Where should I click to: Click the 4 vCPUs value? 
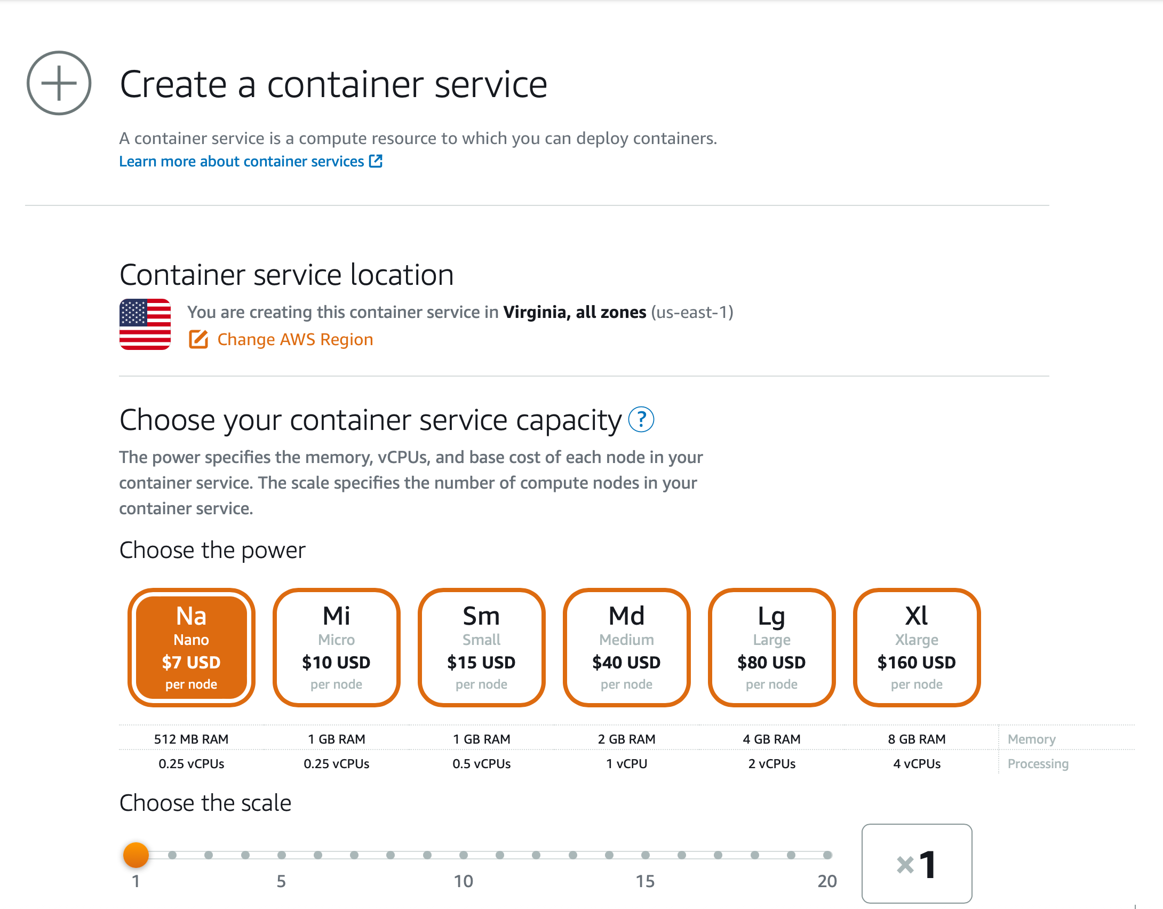tap(917, 763)
